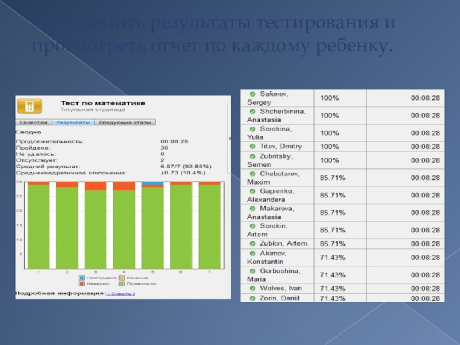Image resolution: width=460 pixels, height=345 pixels.
Task: Click the green status icon for Chebotarev, Maxim
Action: click(252, 174)
